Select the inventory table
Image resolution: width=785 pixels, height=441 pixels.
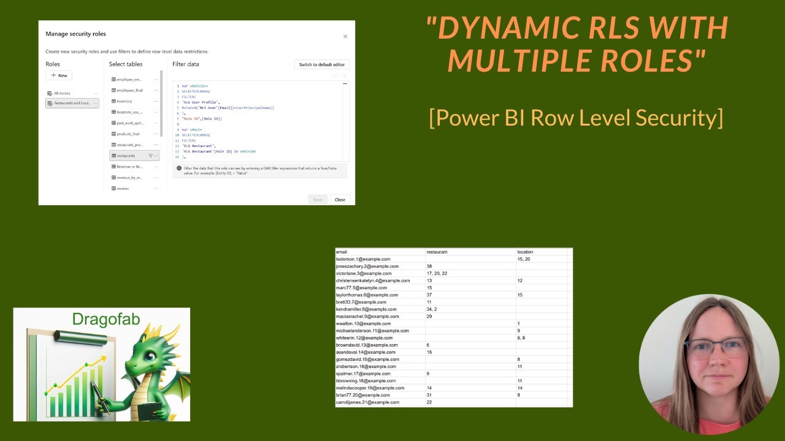click(134, 101)
